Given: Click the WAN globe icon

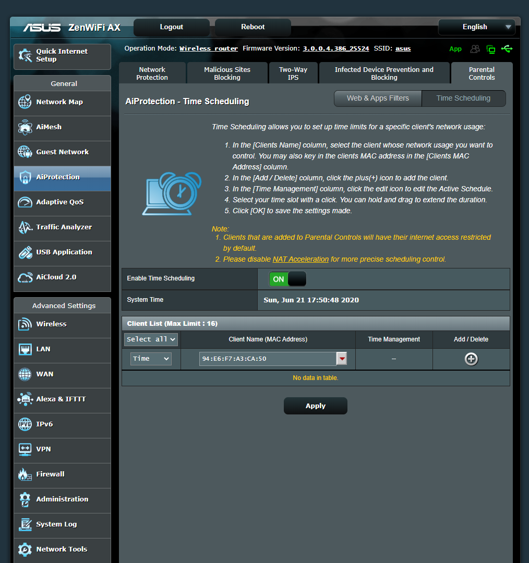Looking at the screenshot, I should 25,374.
